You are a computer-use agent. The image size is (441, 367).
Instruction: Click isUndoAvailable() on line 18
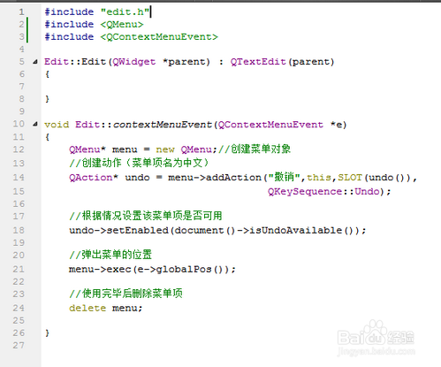(304, 230)
